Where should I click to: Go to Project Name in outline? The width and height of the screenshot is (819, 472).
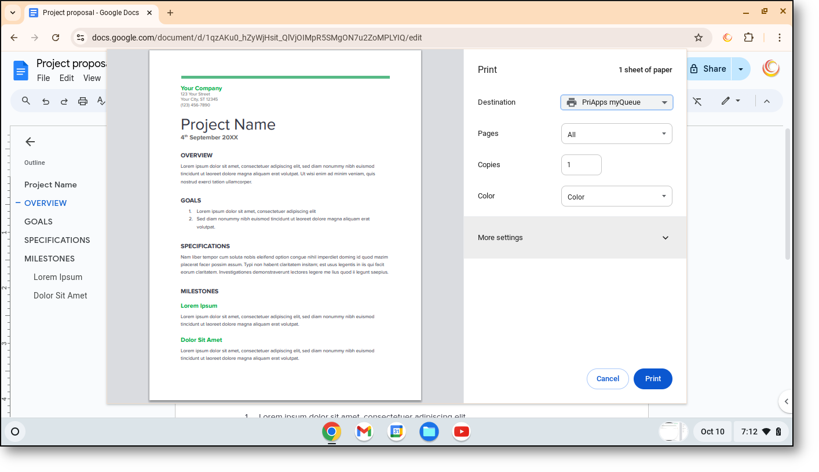[50, 185]
